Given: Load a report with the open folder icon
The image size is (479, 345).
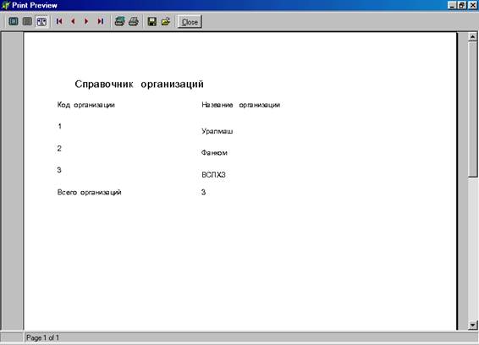Looking at the screenshot, I should click(166, 21).
